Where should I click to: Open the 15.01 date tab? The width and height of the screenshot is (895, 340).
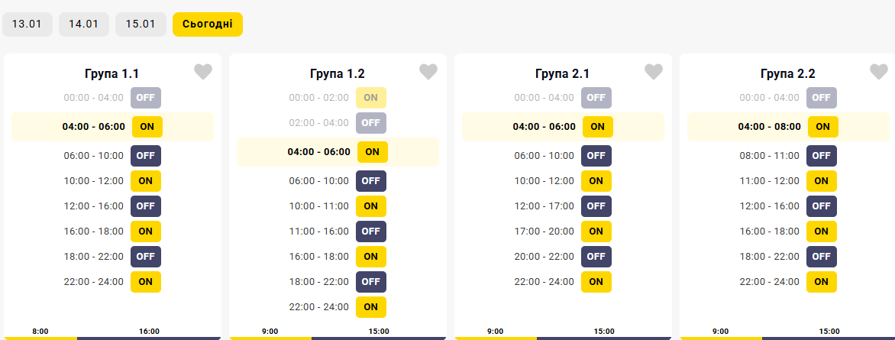click(141, 24)
